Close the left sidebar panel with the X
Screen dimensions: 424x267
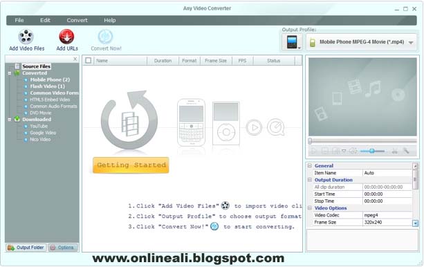click(75, 59)
